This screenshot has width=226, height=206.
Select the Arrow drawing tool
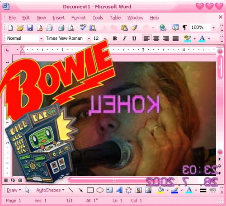point(80,190)
